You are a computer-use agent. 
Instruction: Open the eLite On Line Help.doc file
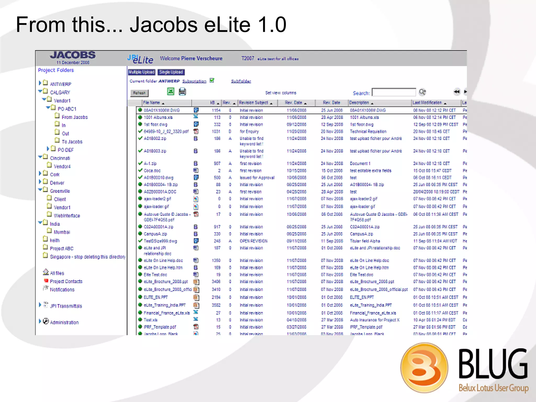[163, 261]
